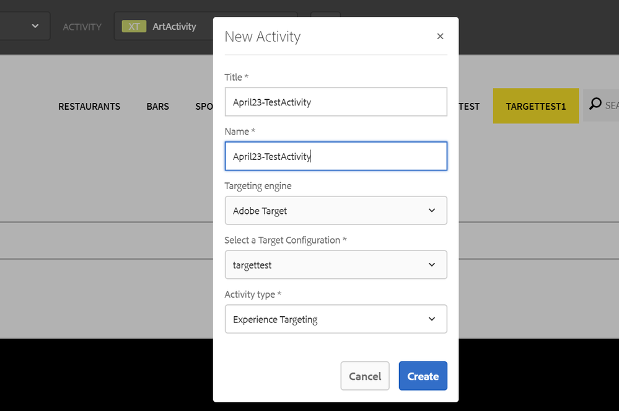Select the BARS navigation item

(x=157, y=107)
